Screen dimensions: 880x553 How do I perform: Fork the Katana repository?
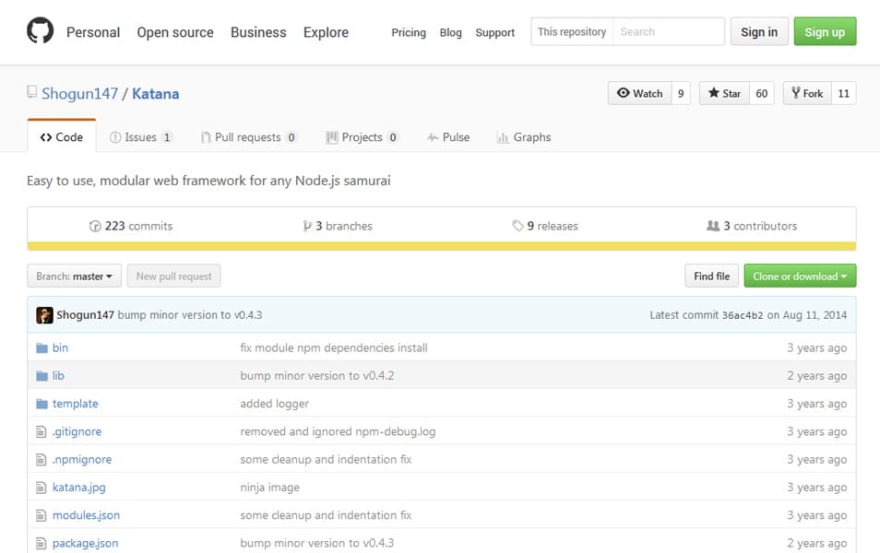(x=806, y=93)
